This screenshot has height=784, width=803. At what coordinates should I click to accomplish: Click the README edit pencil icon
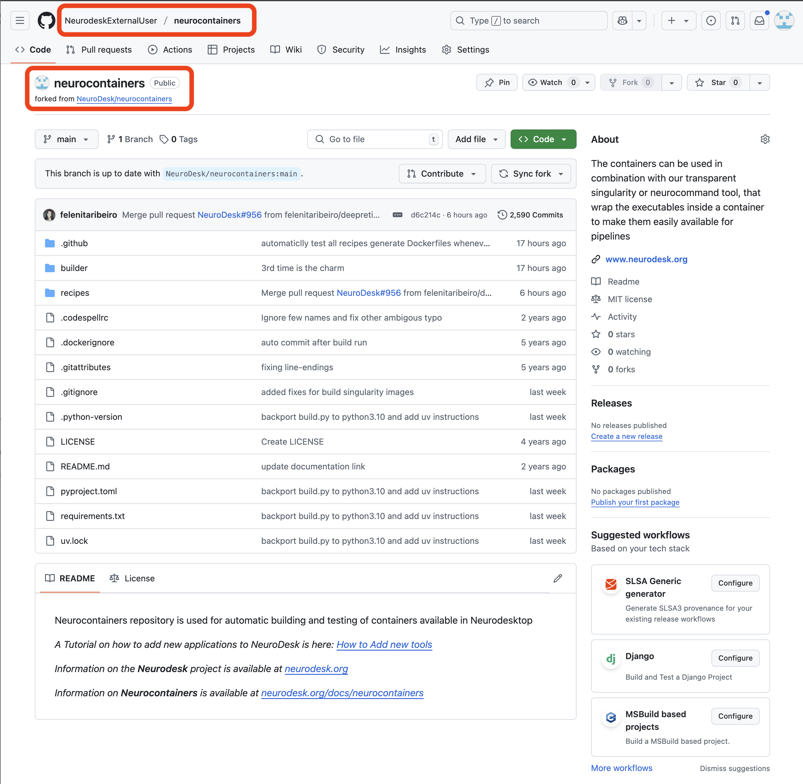point(558,578)
